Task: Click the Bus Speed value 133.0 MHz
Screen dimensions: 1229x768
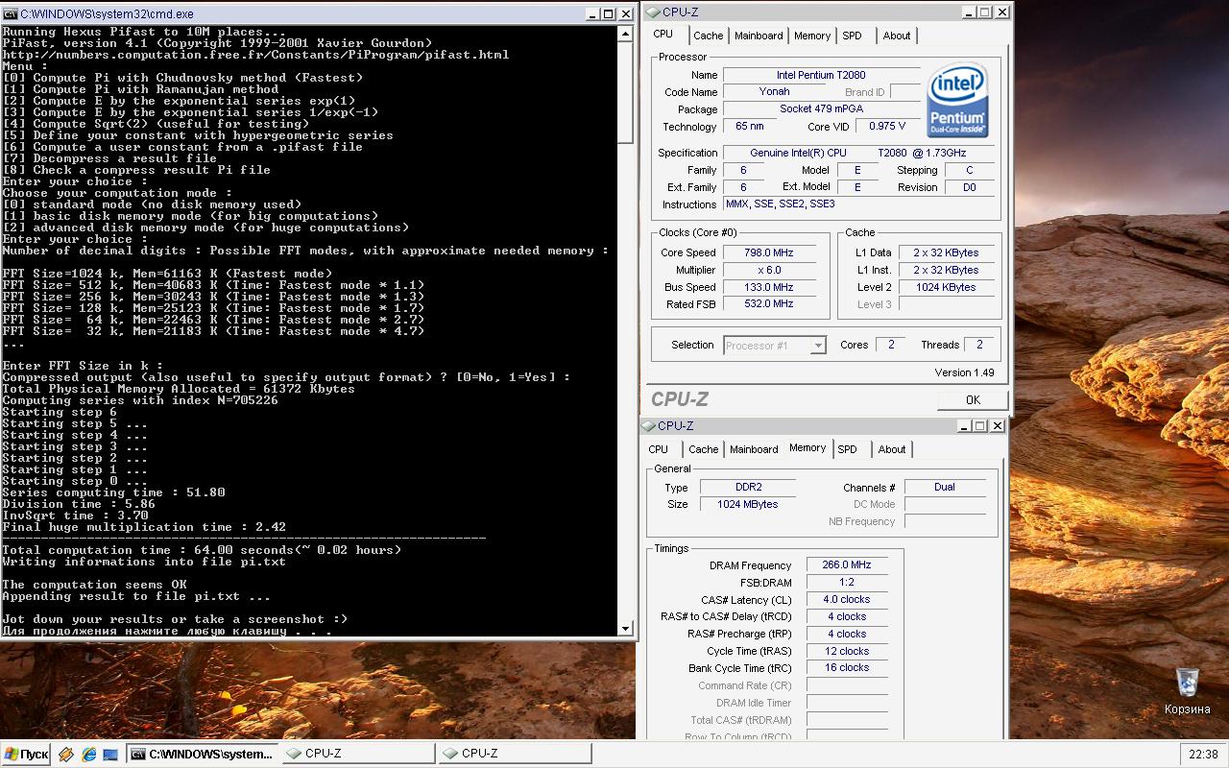Action: [x=769, y=287]
